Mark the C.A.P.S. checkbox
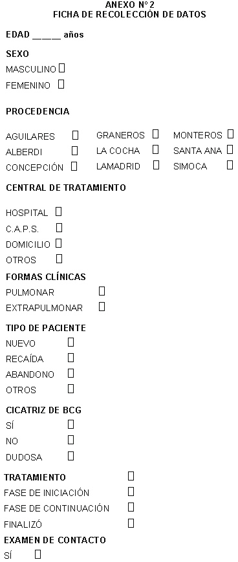238x562 pixels. (59, 228)
